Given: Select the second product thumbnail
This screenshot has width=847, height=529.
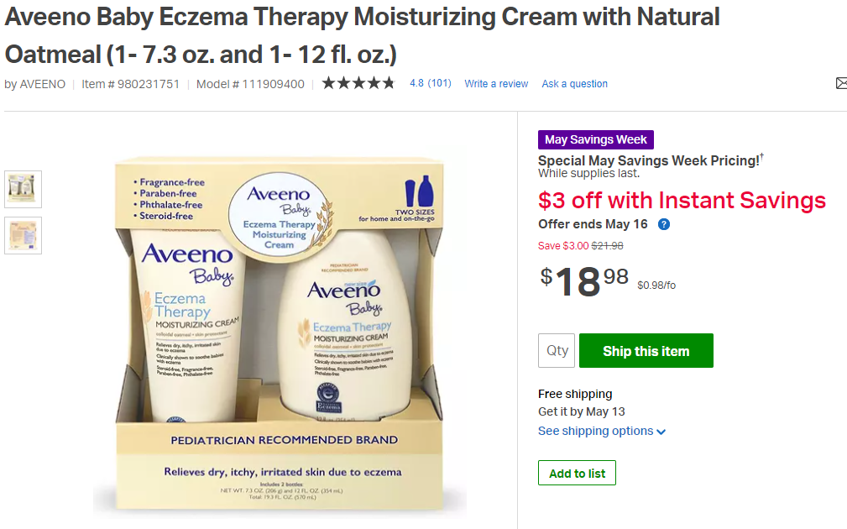Looking at the screenshot, I should coord(23,235).
